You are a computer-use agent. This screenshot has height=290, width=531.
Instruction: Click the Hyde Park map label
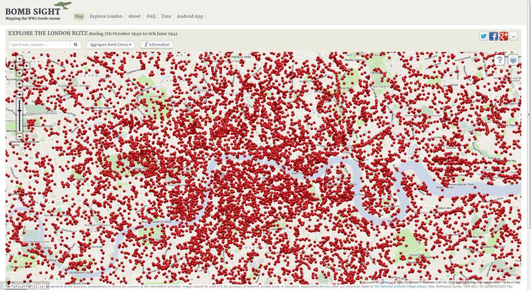tap(141, 169)
